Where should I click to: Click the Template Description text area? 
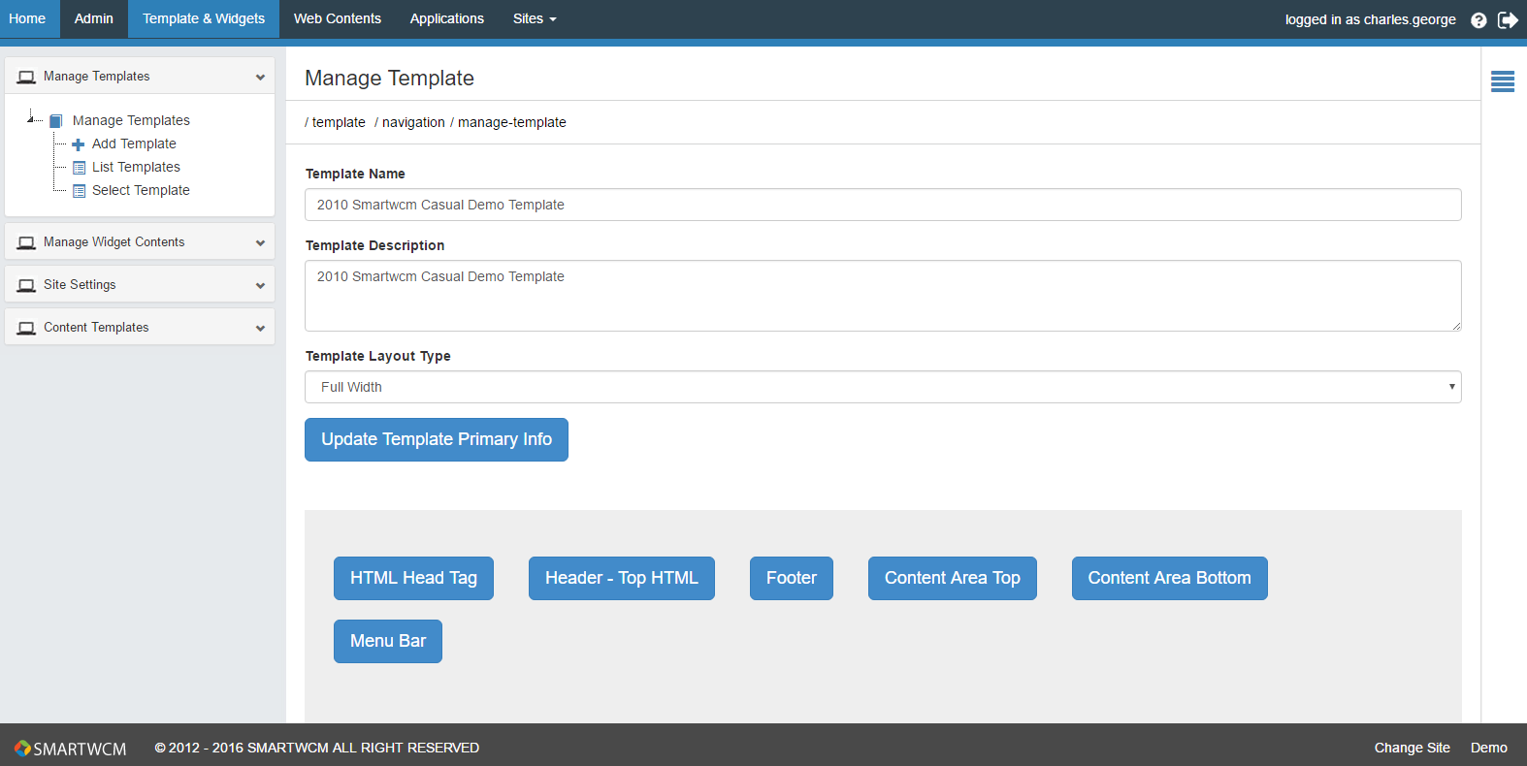pyautogui.click(x=883, y=296)
